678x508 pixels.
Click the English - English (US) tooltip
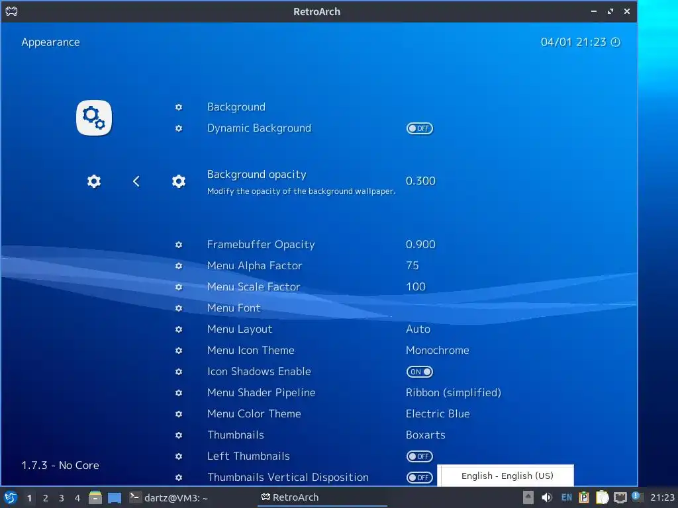[x=505, y=476]
